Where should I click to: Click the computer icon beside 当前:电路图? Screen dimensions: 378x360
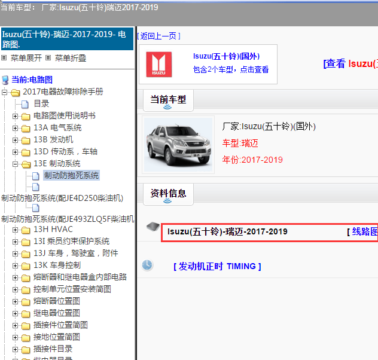coord(5,80)
